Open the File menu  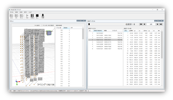click(11, 12)
